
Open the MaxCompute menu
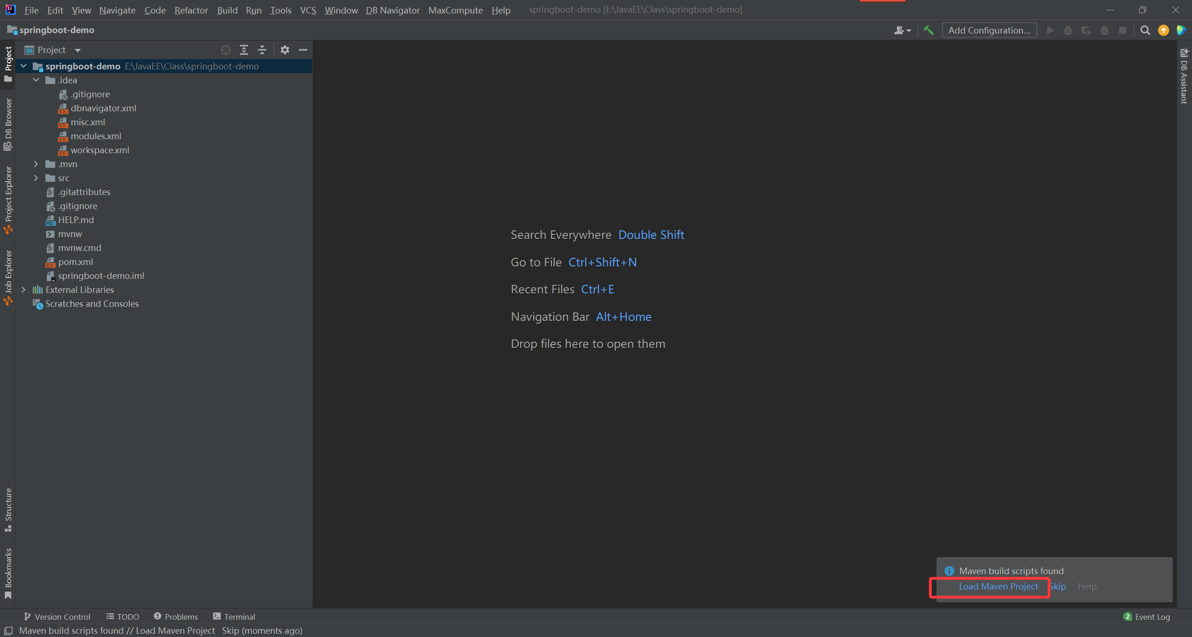click(x=455, y=10)
